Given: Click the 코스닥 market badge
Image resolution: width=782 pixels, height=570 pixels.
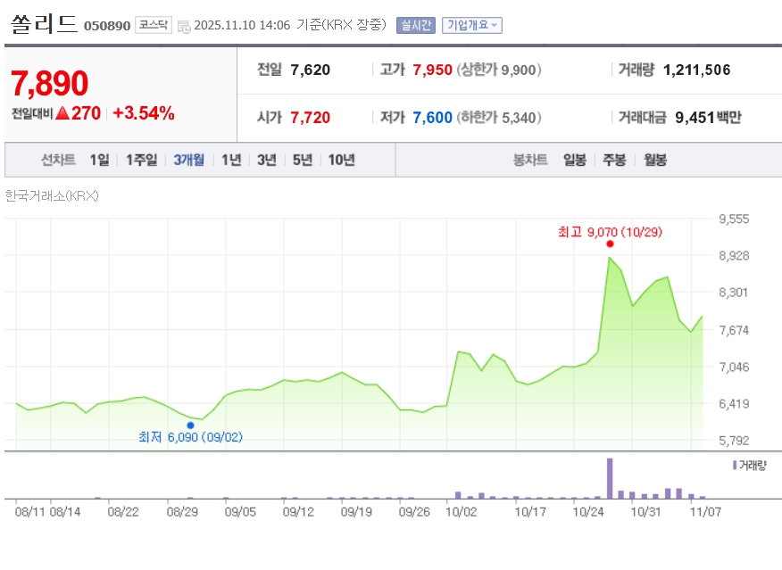Looking at the screenshot, I should click(154, 25).
